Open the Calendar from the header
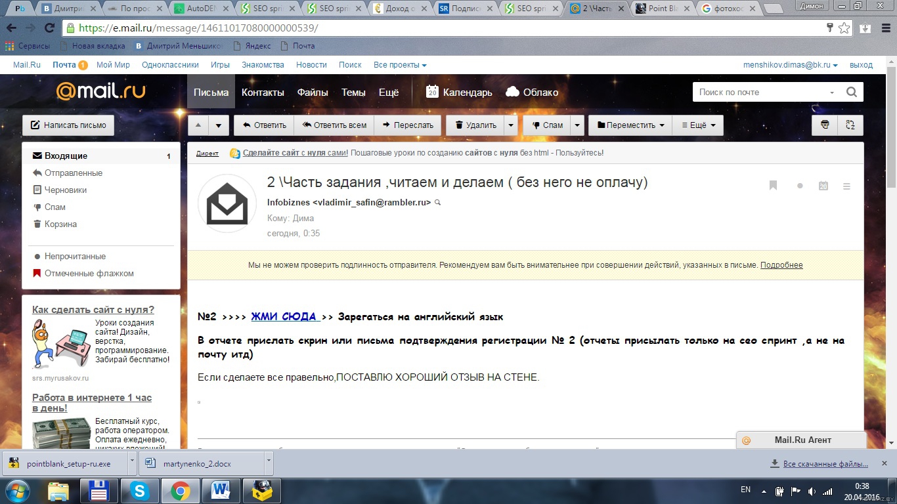The width and height of the screenshot is (897, 504). (x=459, y=92)
